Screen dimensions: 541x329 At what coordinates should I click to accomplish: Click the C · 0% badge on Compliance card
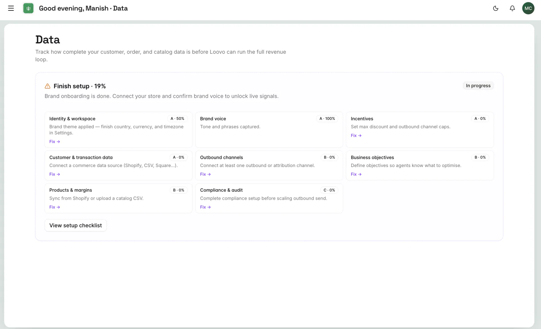(329, 190)
